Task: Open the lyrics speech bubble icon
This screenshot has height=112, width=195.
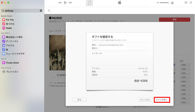Action: coord(186,3)
